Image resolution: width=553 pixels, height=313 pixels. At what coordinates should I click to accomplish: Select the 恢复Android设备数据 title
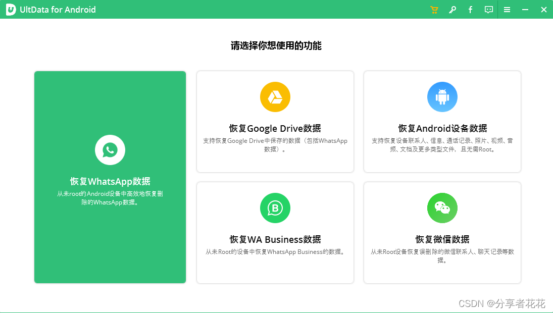442,128
